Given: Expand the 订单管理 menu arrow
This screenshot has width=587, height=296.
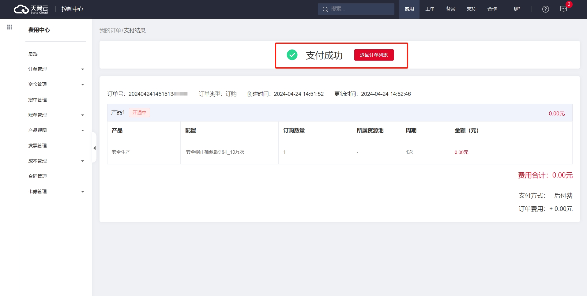Looking at the screenshot, I should [82, 69].
